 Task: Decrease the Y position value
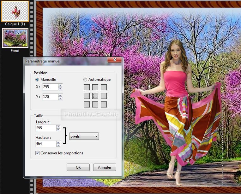[x=60, y=98]
